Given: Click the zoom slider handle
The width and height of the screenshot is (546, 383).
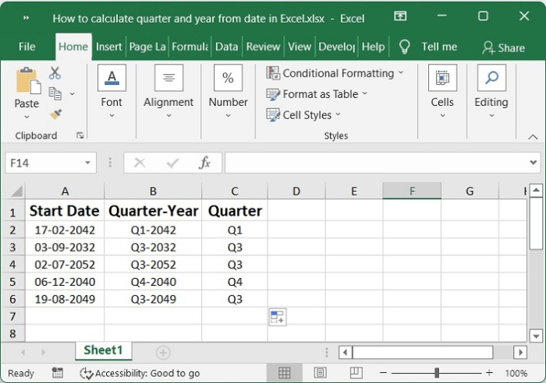Looking at the screenshot, I should click(436, 373).
